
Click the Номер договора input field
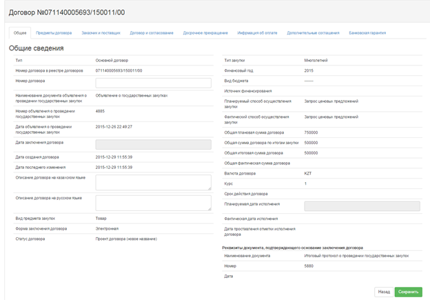pos(153,83)
